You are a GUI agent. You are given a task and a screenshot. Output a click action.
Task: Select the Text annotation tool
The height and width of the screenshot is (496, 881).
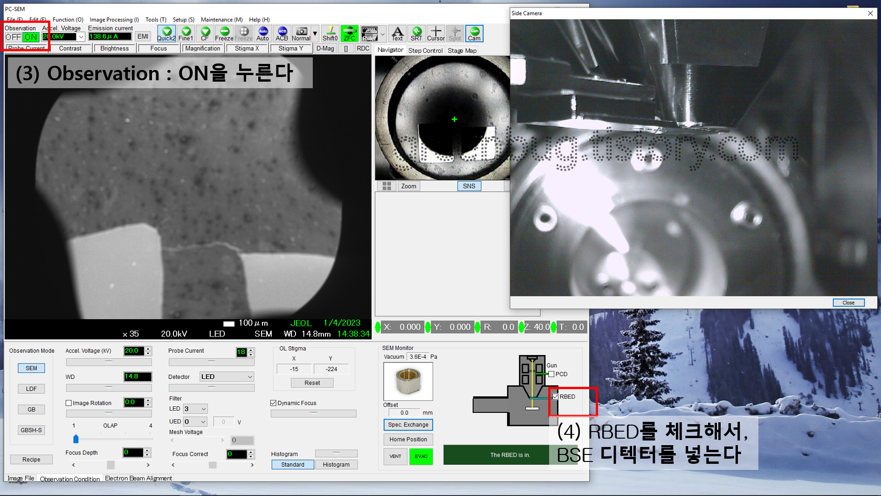(397, 34)
